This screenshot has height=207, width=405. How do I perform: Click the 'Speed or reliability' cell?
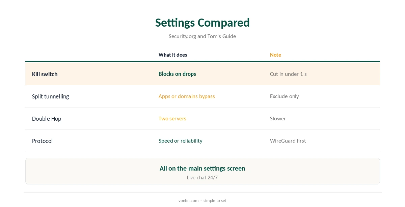pyautogui.click(x=181, y=141)
